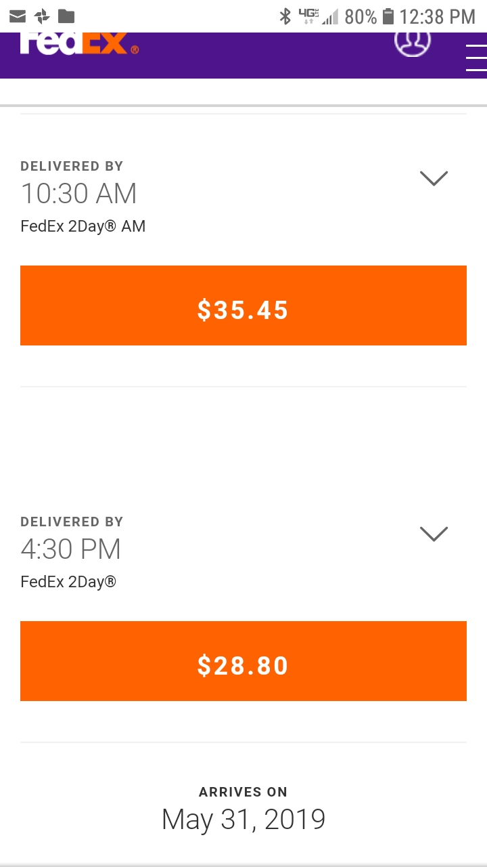Tap the FedEx logo in header

(x=78, y=43)
